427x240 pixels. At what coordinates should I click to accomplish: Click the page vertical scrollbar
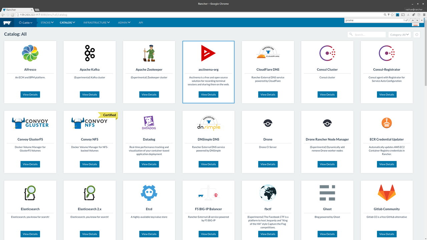click(425, 53)
